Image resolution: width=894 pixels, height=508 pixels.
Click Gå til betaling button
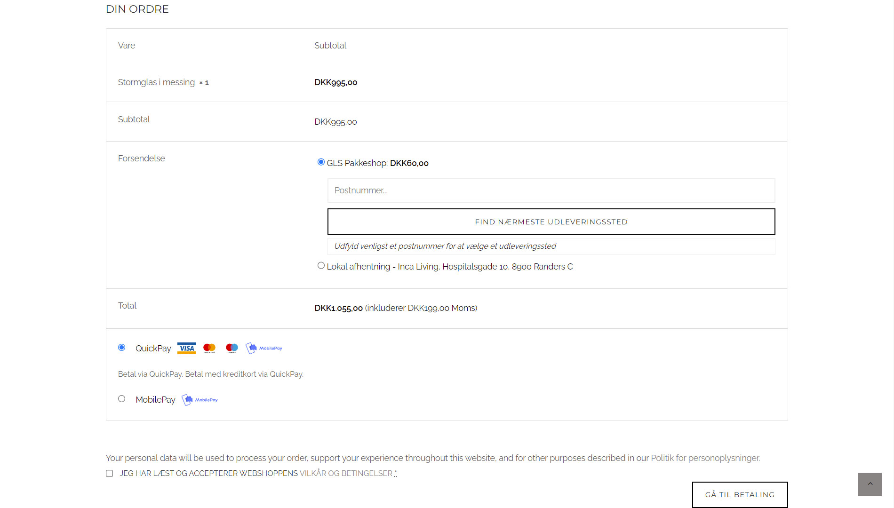click(x=740, y=494)
